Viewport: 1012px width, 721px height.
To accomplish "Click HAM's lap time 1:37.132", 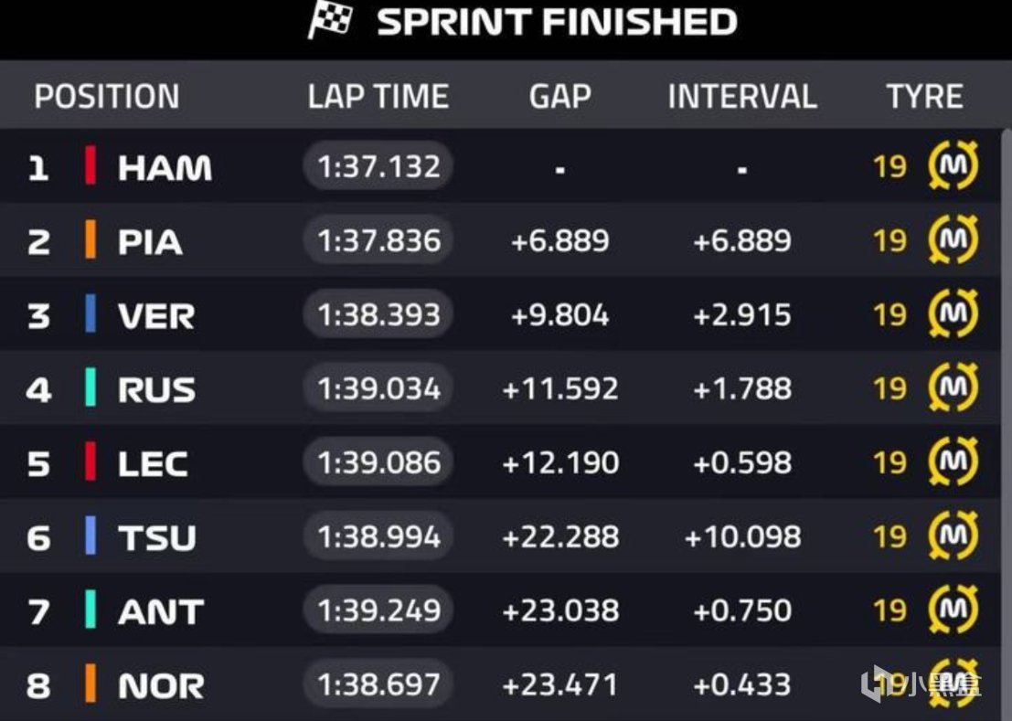I will pyautogui.click(x=378, y=166).
